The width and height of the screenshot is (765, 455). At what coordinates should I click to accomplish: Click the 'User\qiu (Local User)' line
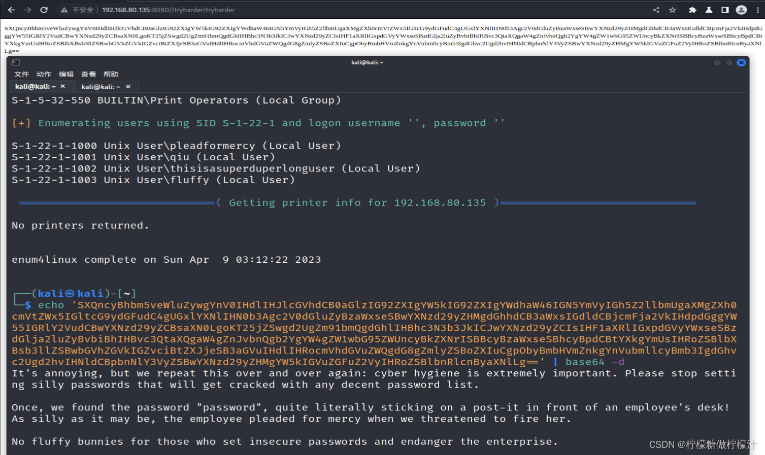pyautogui.click(x=143, y=157)
